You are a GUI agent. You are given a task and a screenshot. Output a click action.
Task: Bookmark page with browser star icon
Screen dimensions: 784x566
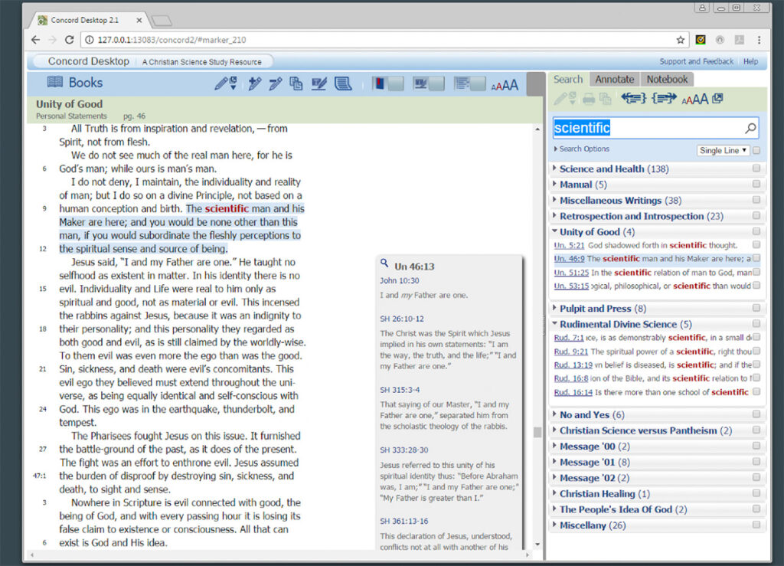tap(680, 40)
